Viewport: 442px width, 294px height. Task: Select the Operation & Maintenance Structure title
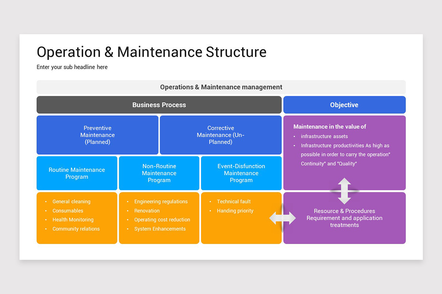(x=151, y=52)
